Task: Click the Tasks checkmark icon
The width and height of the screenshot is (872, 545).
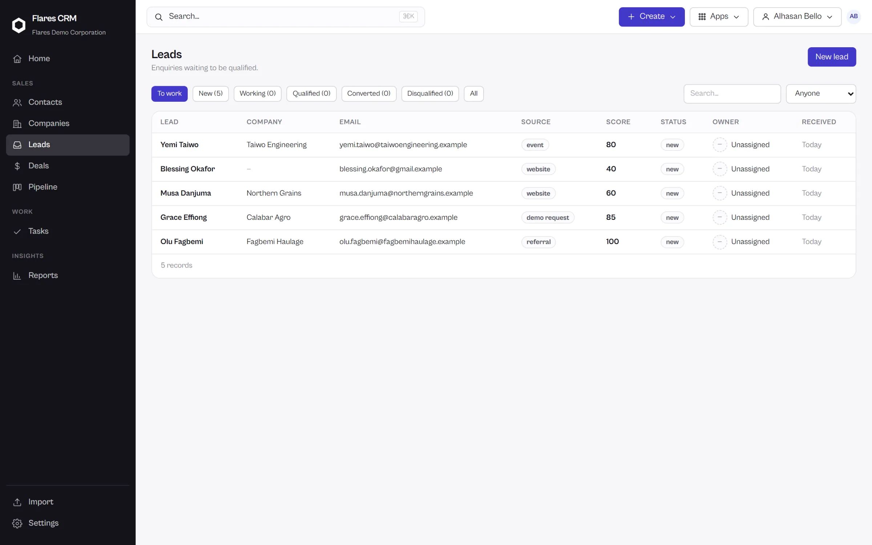Action: coord(17,231)
